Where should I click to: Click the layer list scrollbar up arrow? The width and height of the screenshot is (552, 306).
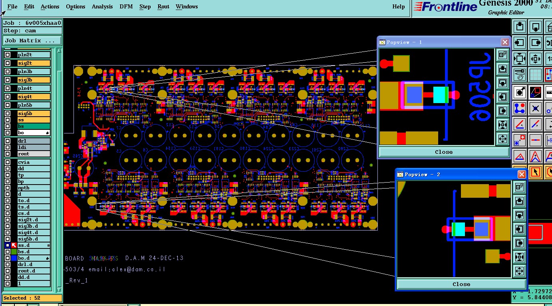point(59,51)
